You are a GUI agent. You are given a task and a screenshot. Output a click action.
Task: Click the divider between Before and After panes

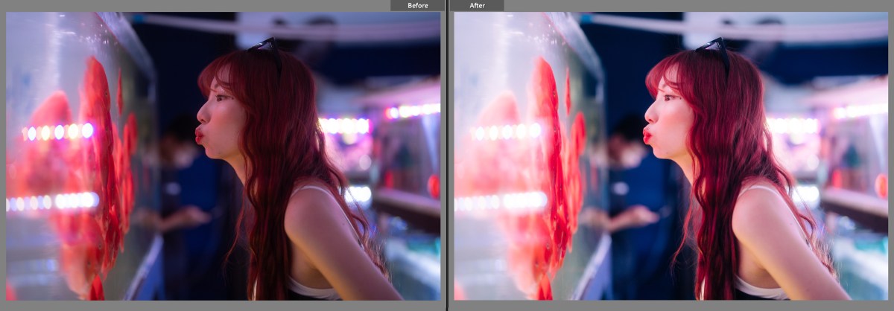(x=447, y=156)
